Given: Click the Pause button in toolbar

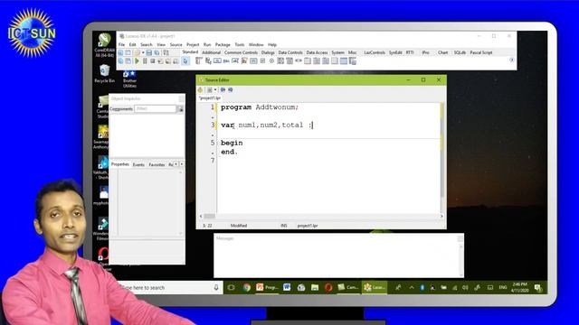Looking at the screenshot, I should coord(145,61).
